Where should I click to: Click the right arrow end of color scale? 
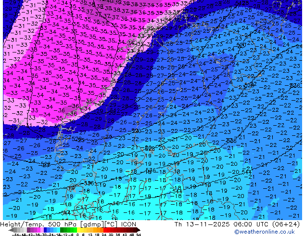coord(138,230)
